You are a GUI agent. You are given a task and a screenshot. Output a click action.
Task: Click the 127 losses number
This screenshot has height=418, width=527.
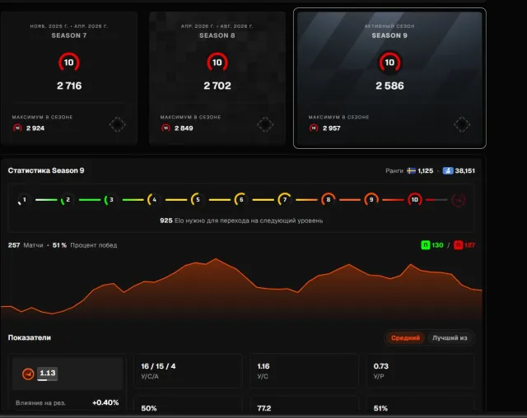tap(469, 245)
